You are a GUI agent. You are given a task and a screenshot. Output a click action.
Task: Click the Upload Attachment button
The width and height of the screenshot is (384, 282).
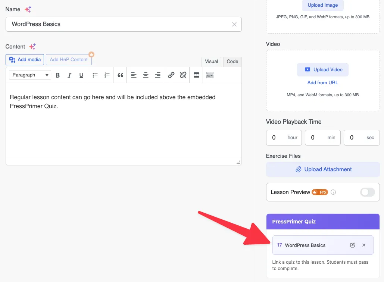pyautogui.click(x=323, y=169)
